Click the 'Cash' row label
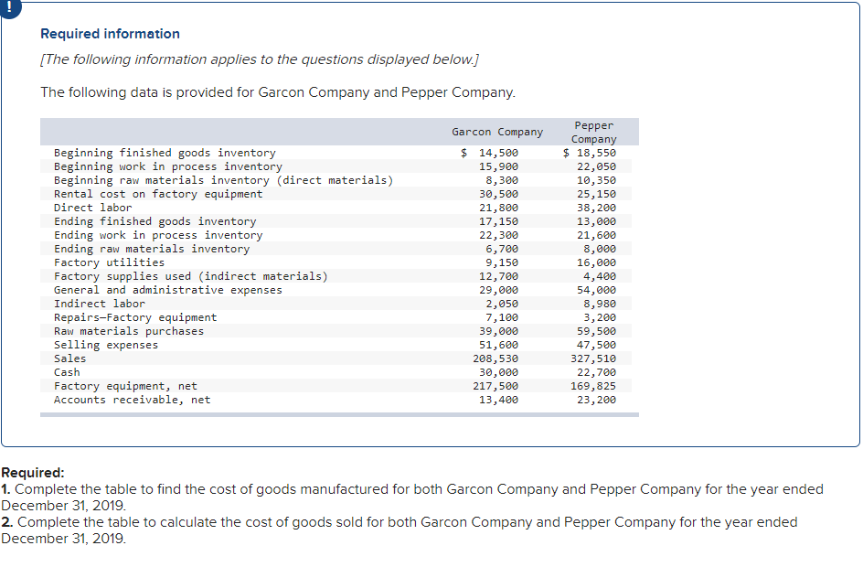This screenshot has width=863, height=567. click(67, 373)
